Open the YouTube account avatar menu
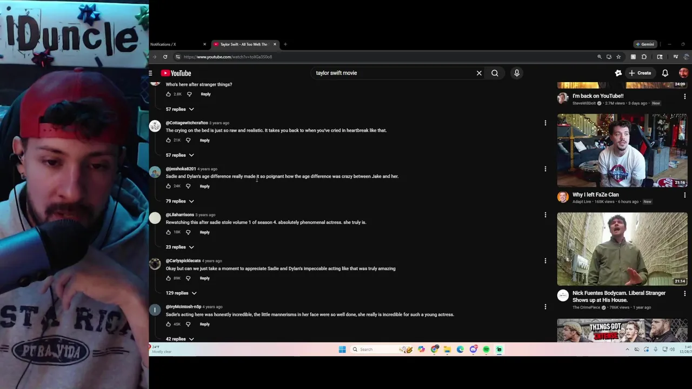The width and height of the screenshot is (692, 389). (683, 73)
